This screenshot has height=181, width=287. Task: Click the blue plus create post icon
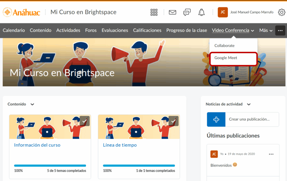pos(216,119)
